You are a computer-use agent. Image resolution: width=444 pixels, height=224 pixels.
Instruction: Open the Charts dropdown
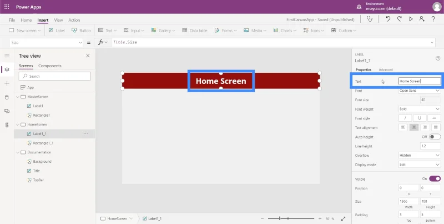pos(285,31)
